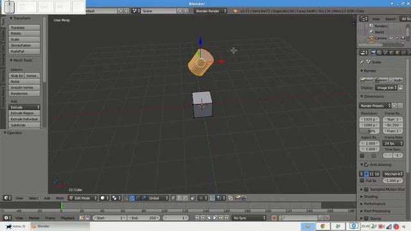Open viewport shading mode selector
This screenshot has width=411, height=231.
click(x=104, y=198)
